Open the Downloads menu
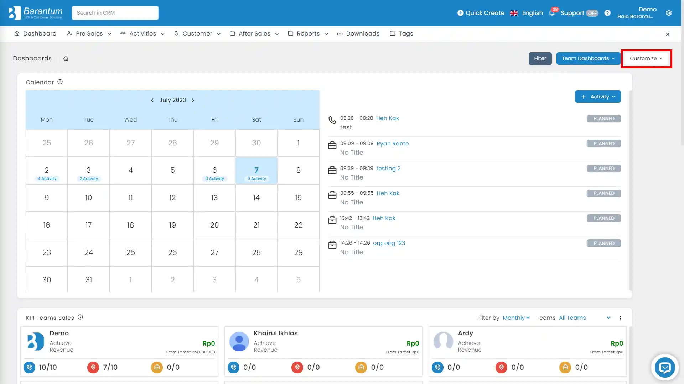Viewport: 684px width, 384px height. 358,33
